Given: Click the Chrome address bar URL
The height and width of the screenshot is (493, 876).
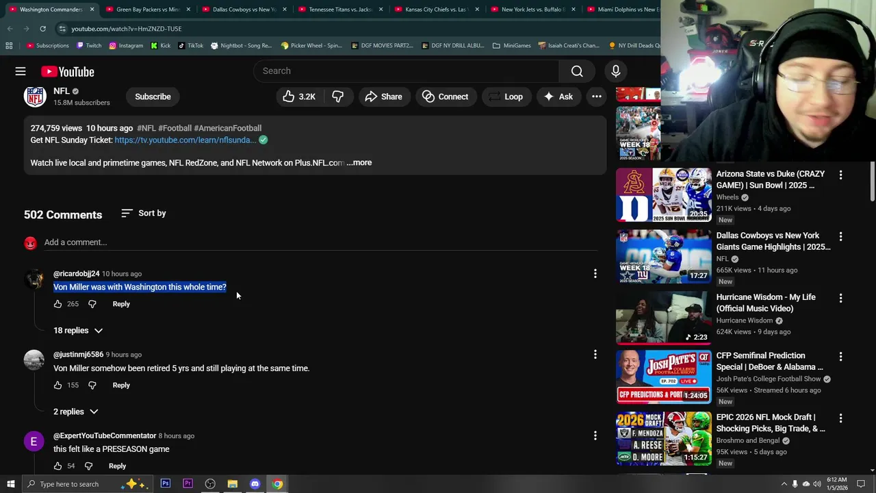Looking at the screenshot, I should [x=127, y=29].
